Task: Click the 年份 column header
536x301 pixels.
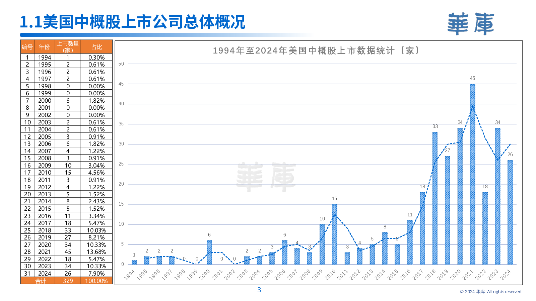Action: pyautogui.click(x=44, y=47)
